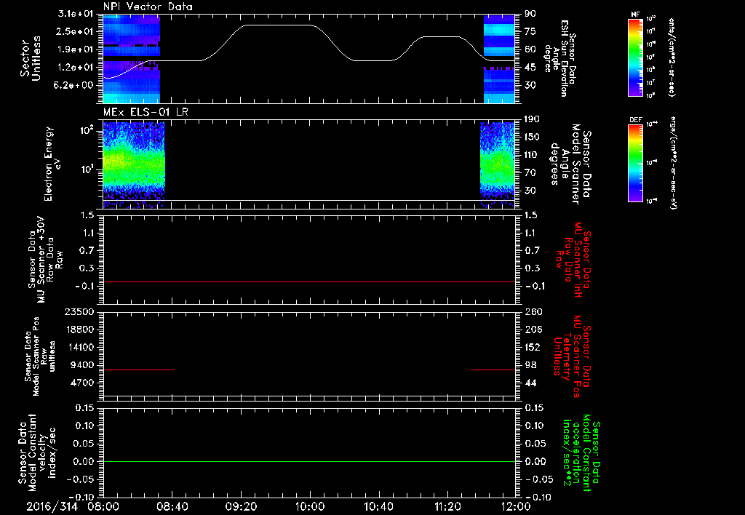745x515 pixels.
Task: Click the Sun elevation curve plateau near 10:00
Action: pos(278,25)
